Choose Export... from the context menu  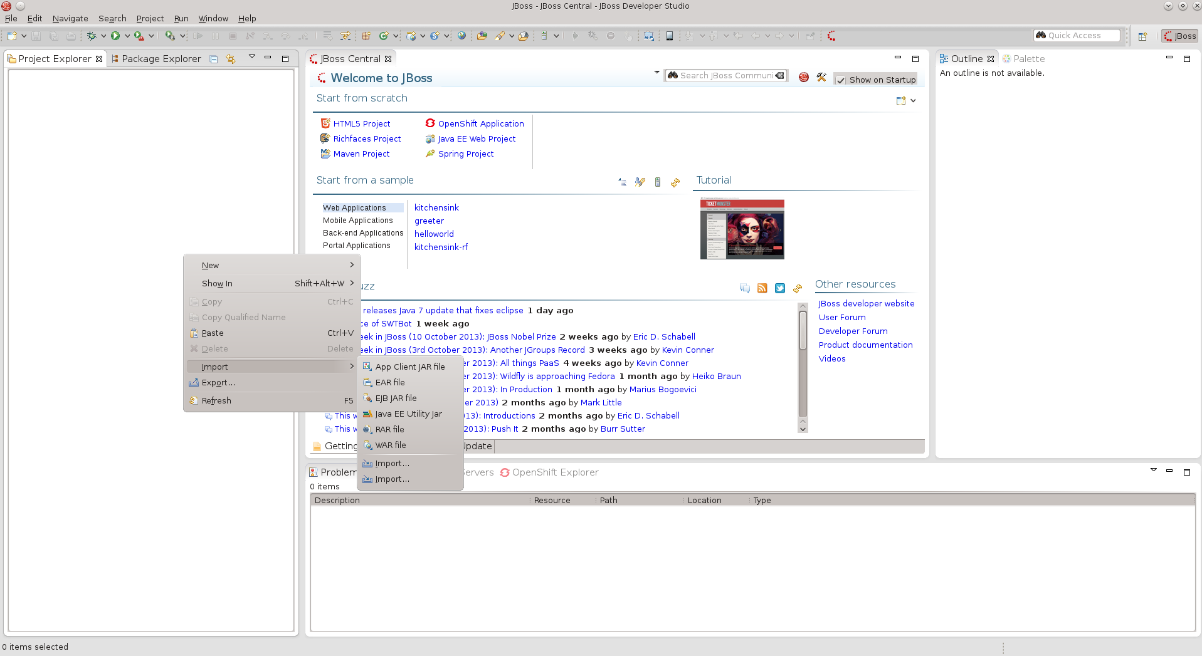click(272, 383)
